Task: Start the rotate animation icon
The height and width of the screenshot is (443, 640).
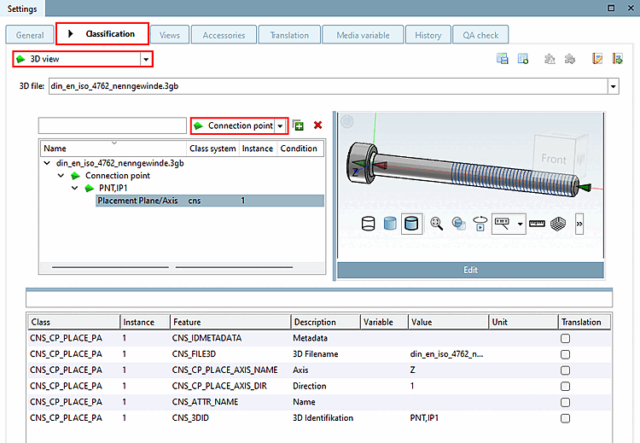Action: tap(480, 224)
